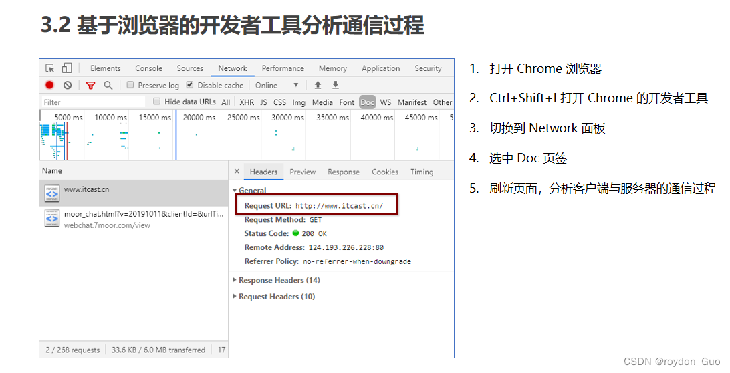Filter requests by WS
730x373 pixels.
coord(386,102)
